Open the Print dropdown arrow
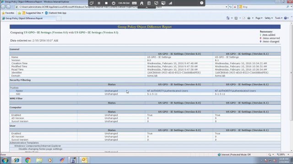 click(253, 18)
